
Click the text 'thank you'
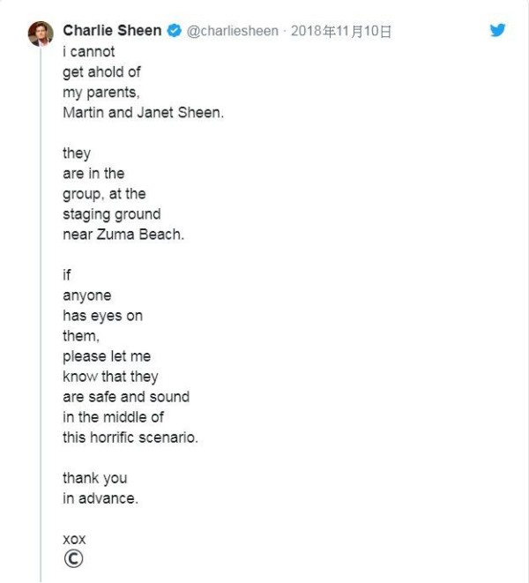94,478
